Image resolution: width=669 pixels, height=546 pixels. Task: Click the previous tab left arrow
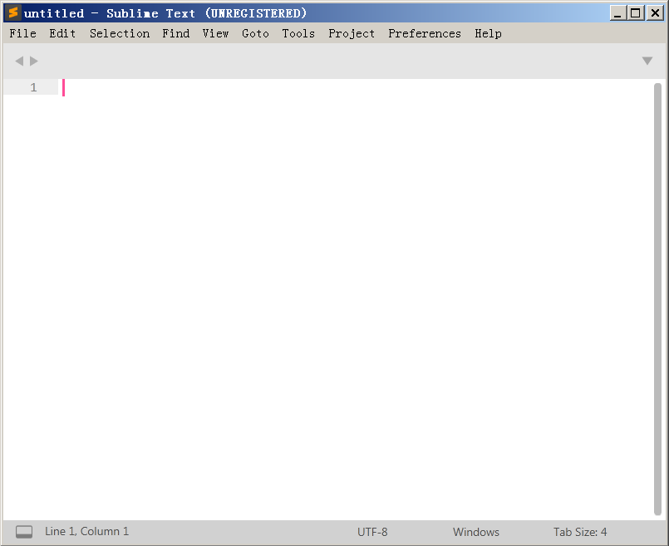19,61
